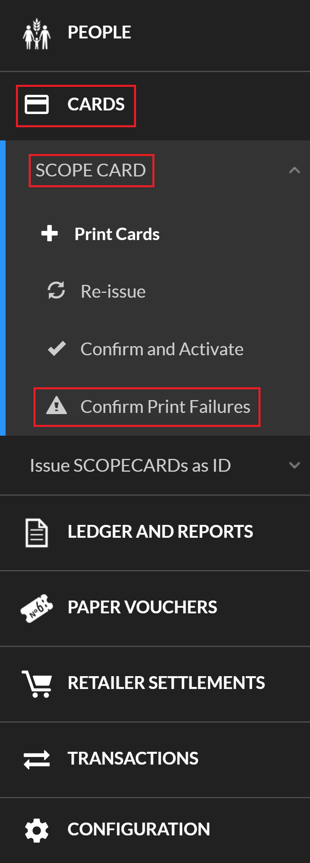Open the Print Cards link

pyautogui.click(x=117, y=234)
